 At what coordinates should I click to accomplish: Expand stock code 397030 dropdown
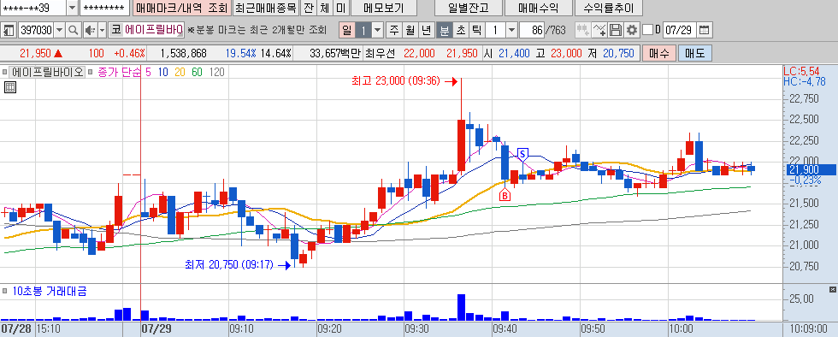[x=59, y=30]
